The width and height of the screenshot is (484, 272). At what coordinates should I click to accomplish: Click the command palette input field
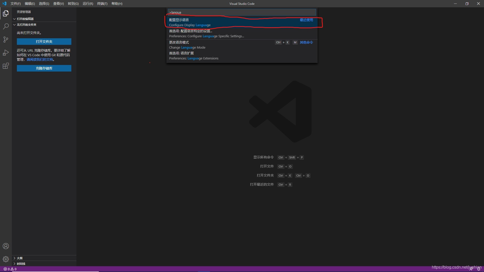point(242,12)
